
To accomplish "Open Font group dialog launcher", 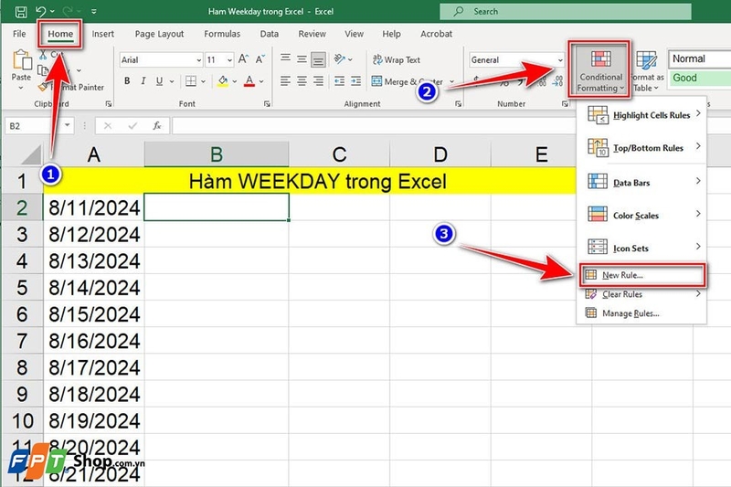I will click(x=267, y=103).
